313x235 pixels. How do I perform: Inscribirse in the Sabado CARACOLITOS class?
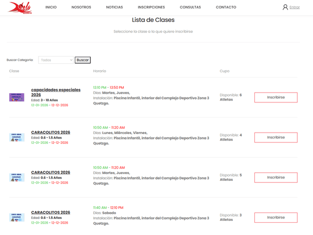point(275,217)
